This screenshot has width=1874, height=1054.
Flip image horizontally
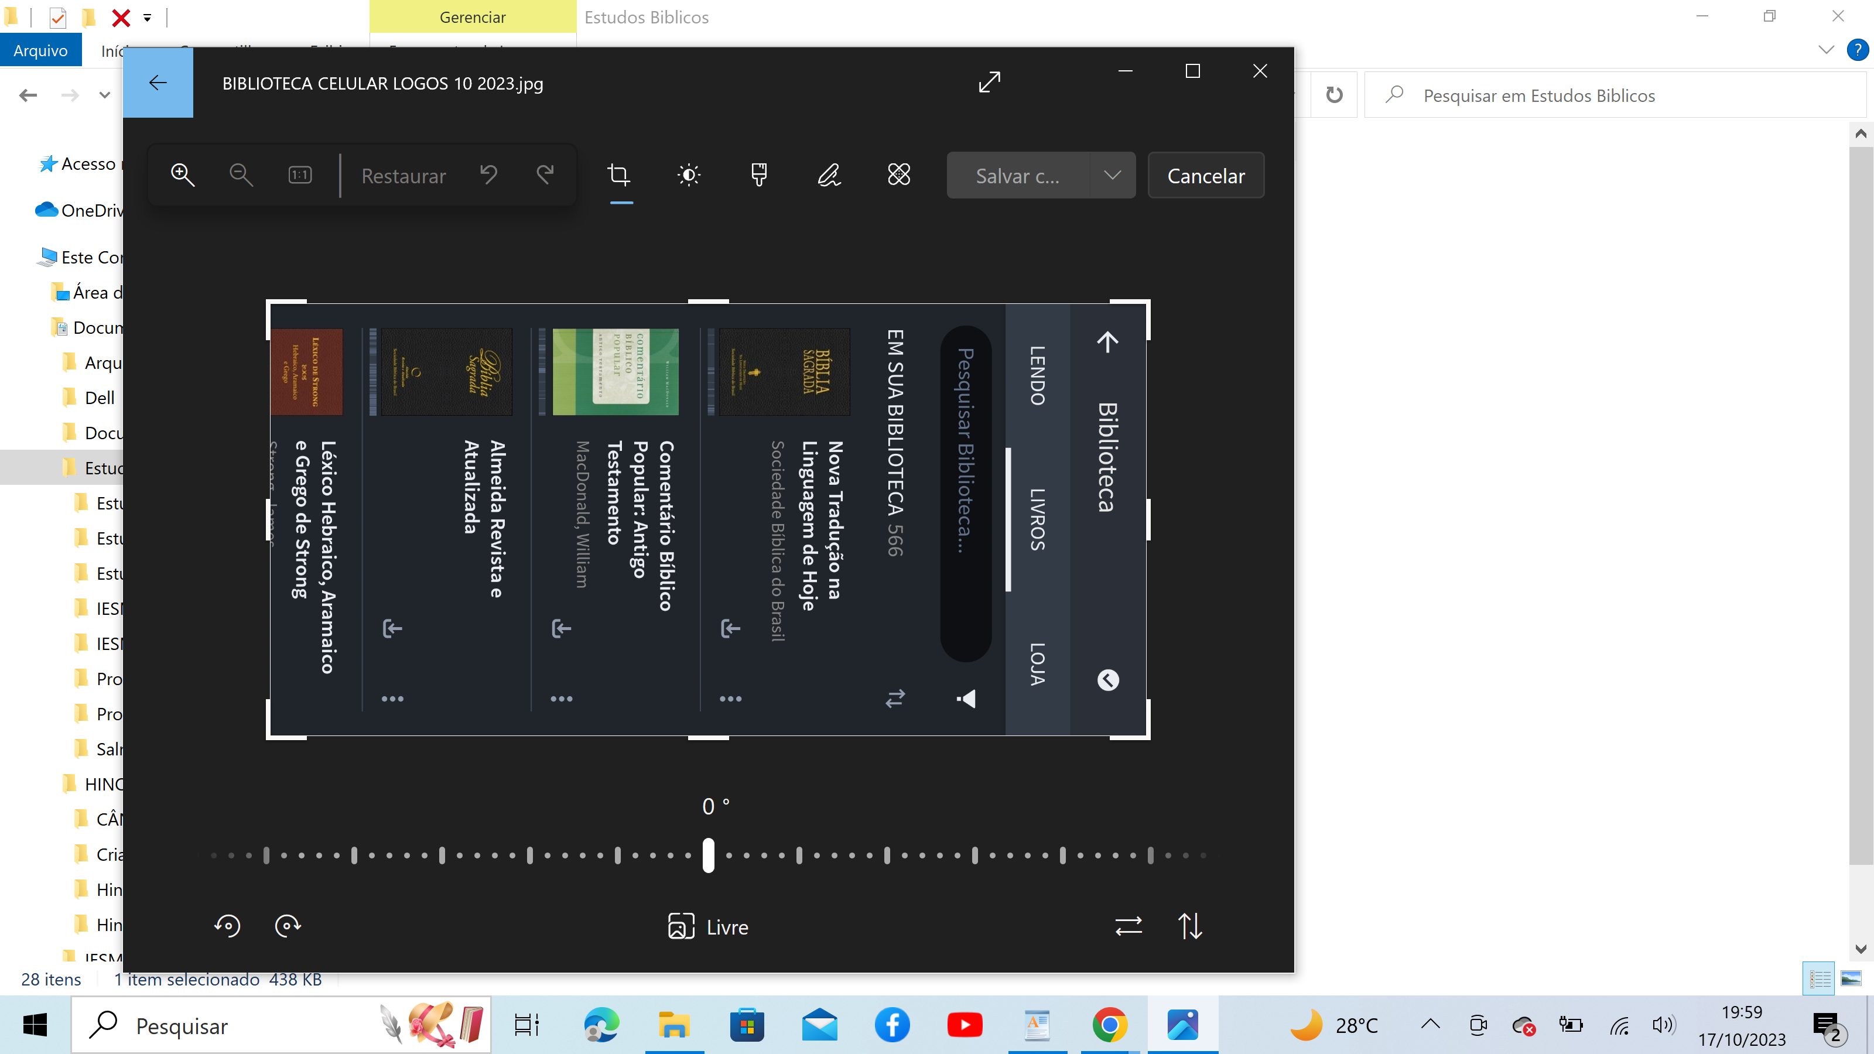tap(1128, 926)
